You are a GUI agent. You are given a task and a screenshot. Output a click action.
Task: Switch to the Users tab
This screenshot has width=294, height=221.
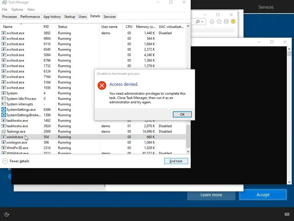pyautogui.click(x=82, y=16)
